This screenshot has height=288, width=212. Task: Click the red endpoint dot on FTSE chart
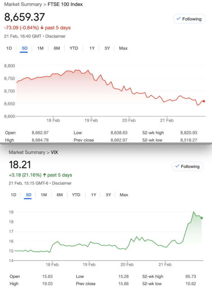click(x=204, y=101)
